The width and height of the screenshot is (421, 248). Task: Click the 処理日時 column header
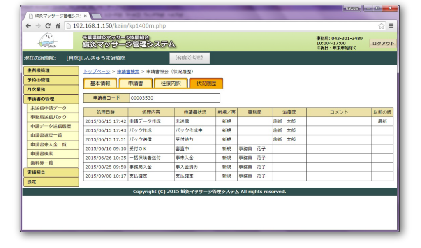click(x=106, y=112)
